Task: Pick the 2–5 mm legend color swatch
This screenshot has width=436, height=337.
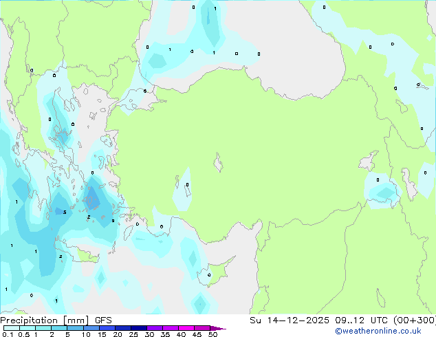Action: tap(59, 328)
